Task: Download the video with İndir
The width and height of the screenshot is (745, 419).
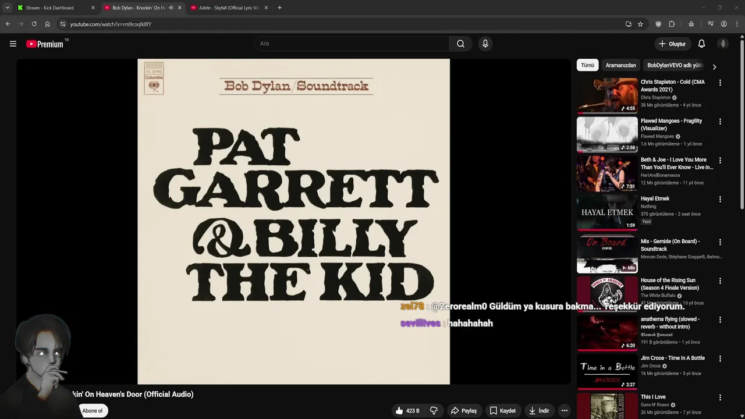Action: [x=539, y=411]
